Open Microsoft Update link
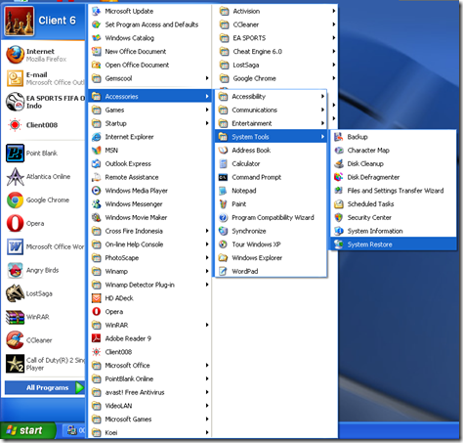Screen dimensions: 463x443 coord(150,11)
